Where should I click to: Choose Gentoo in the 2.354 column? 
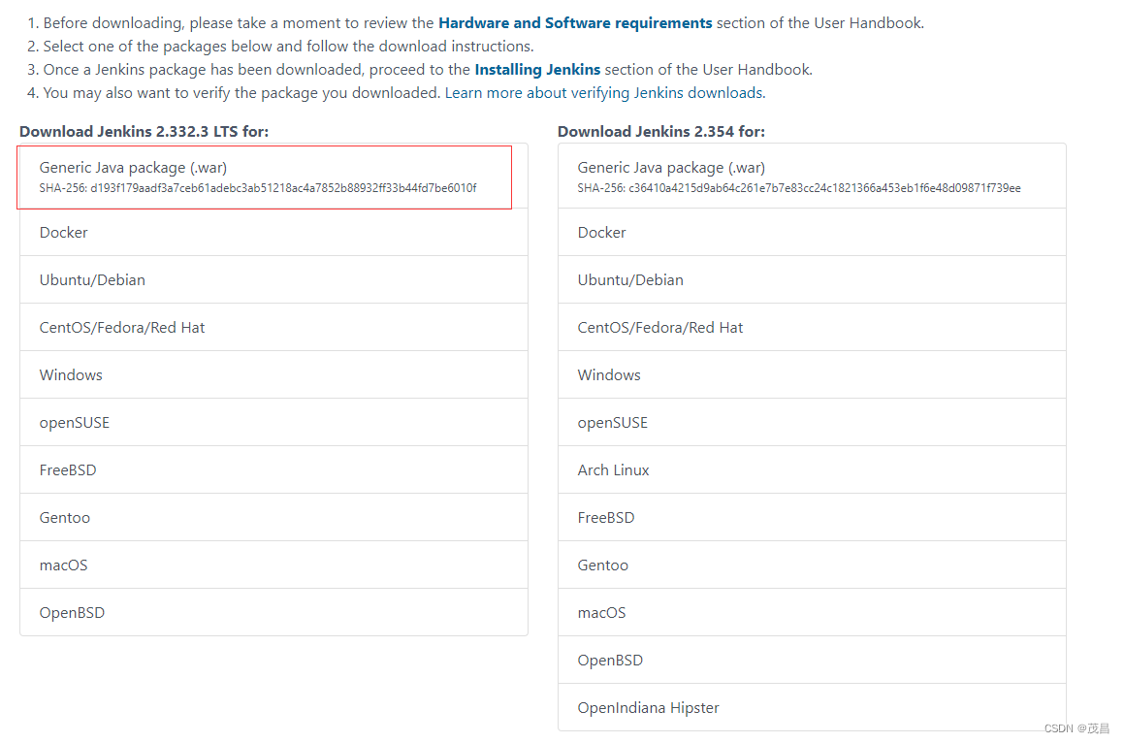point(812,565)
